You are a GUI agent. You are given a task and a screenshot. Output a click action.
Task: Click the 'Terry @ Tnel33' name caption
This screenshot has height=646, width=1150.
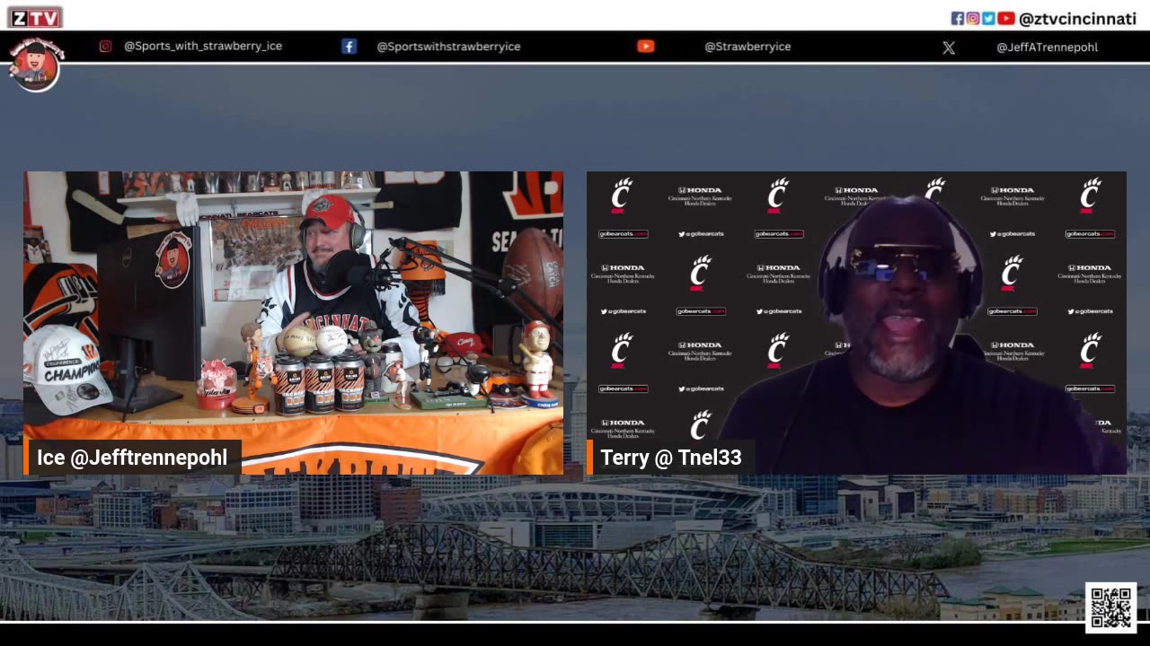coord(670,458)
